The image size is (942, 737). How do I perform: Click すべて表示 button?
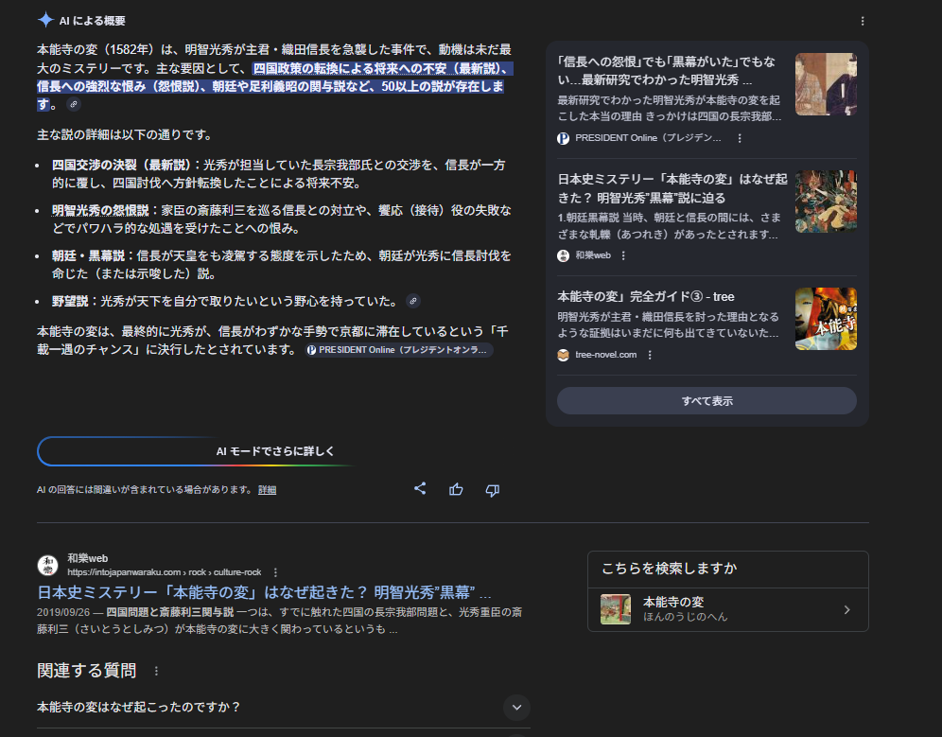[706, 400]
